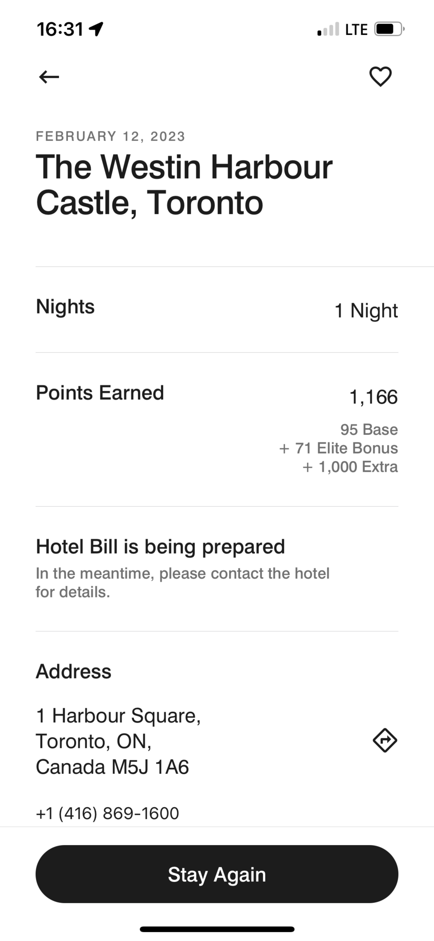Tap the back arrow icon
Screen dimensions: 434x941
pyautogui.click(x=49, y=77)
